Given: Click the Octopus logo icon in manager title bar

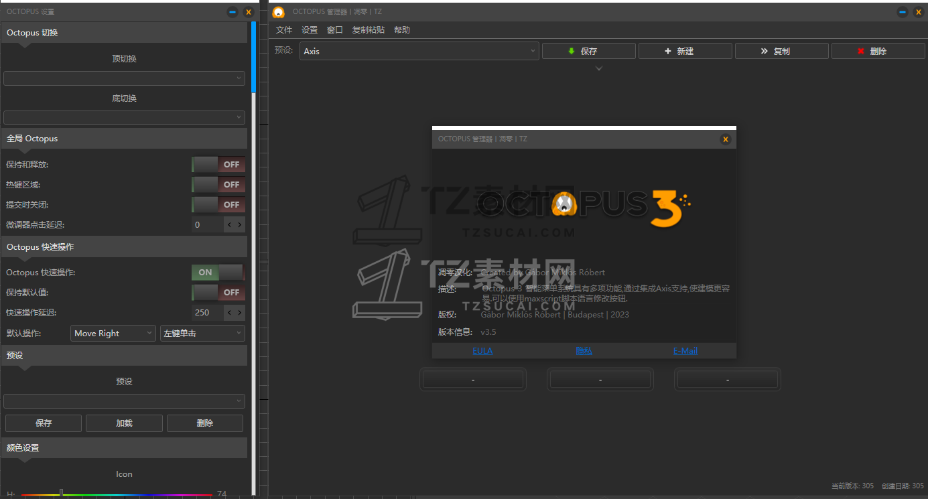Looking at the screenshot, I should pyautogui.click(x=279, y=12).
